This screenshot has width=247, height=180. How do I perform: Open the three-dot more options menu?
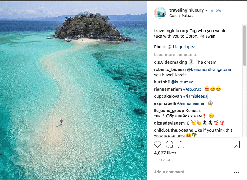[237, 172]
